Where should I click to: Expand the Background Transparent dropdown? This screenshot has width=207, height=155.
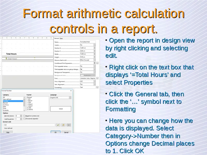(x=94, y=72)
